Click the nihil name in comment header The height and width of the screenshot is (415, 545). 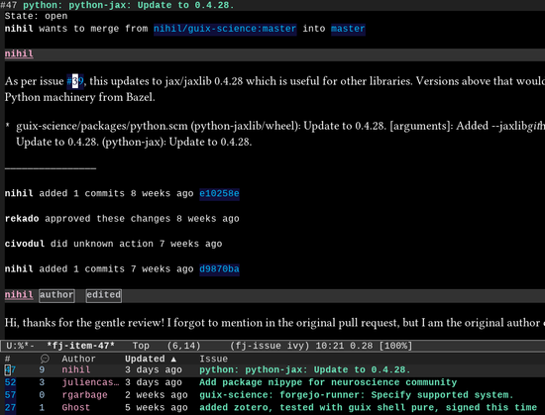click(x=19, y=295)
